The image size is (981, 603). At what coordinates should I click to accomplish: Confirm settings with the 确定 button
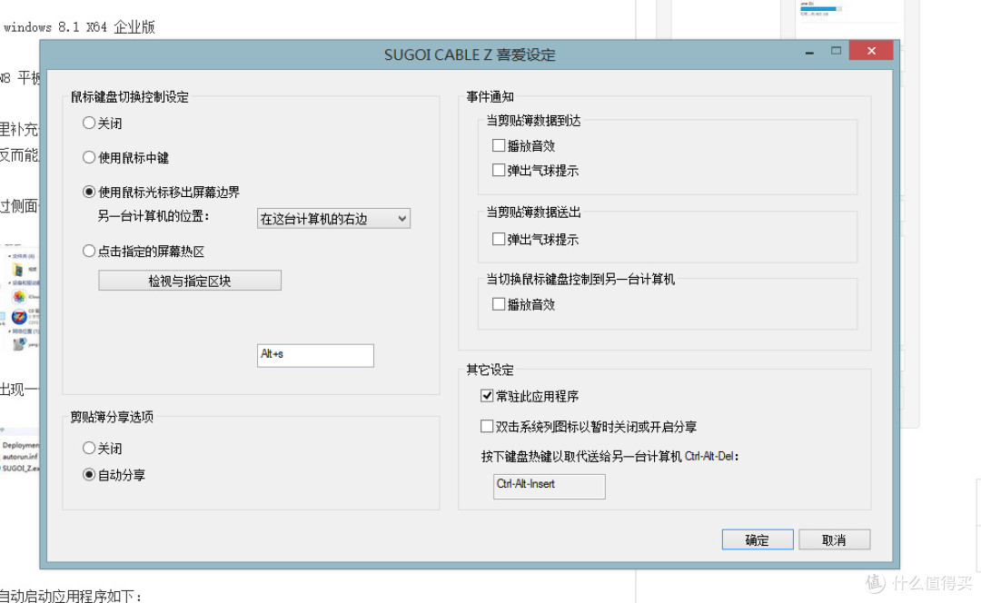point(758,539)
